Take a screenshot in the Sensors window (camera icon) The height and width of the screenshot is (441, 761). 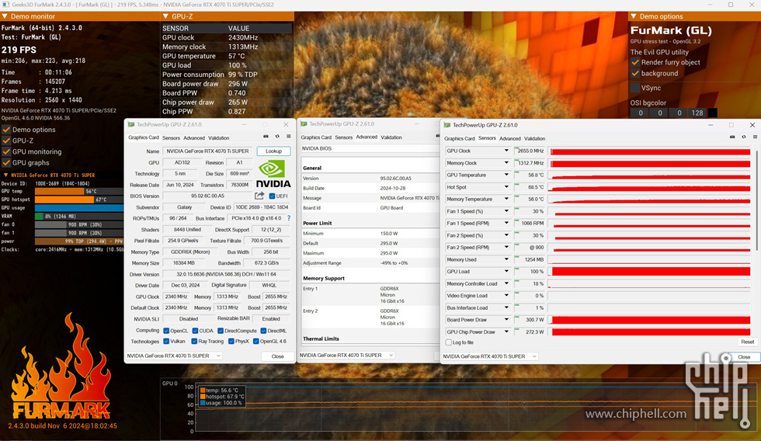point(731,137)
